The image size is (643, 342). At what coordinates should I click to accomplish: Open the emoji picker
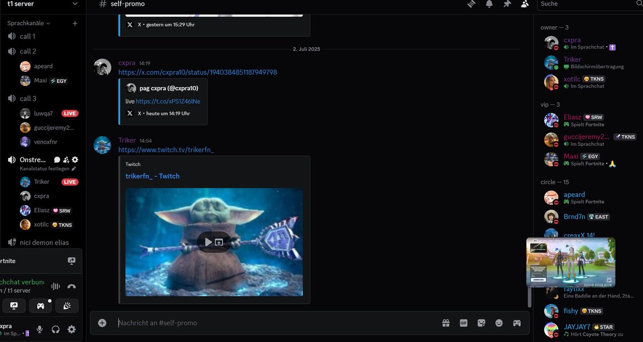coord(499,323)
